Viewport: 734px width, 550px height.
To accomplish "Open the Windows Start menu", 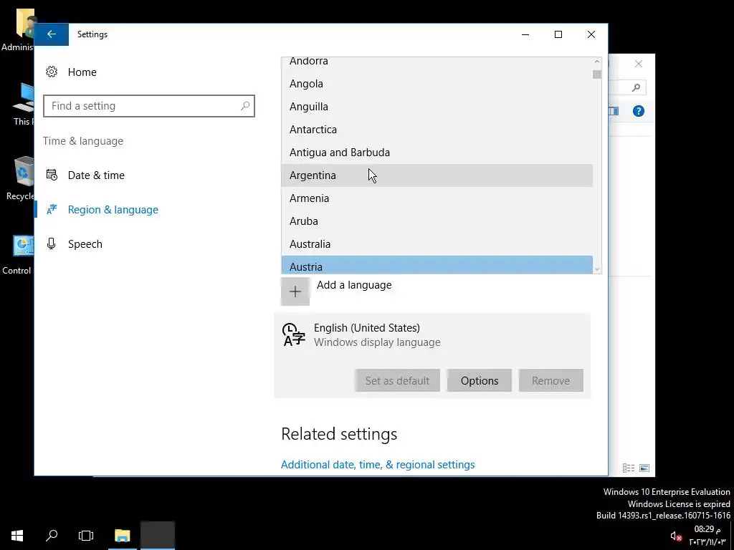I will point(17,536).
